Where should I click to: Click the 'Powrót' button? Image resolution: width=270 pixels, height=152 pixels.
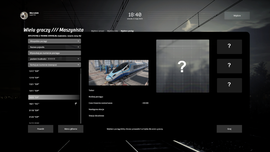click(x=41, y=129)
